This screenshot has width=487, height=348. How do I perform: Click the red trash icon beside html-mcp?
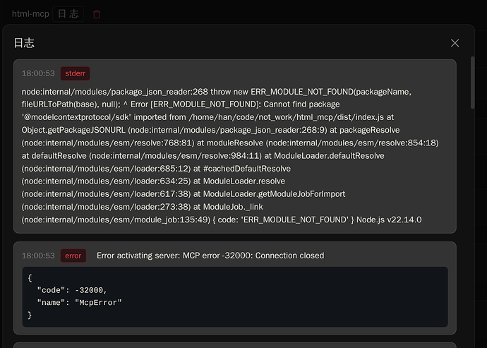(x=97, y=14)
